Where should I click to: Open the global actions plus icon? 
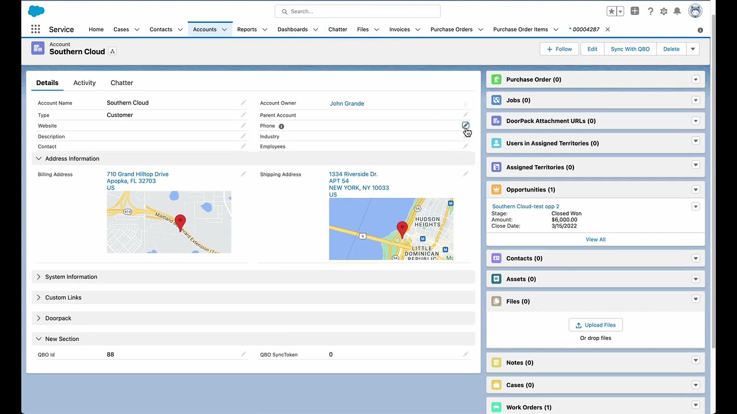coord(635,11)
